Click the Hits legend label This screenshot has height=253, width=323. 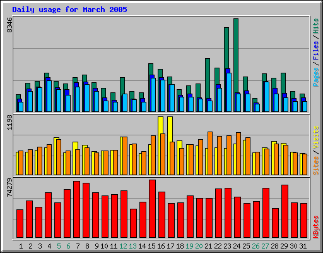click(316, 26)
